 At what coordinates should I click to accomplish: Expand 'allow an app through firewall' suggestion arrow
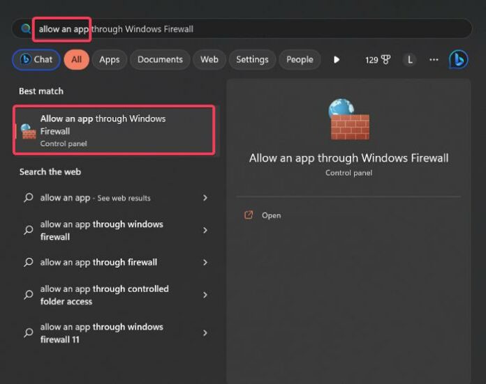click(x=205, y=263)
